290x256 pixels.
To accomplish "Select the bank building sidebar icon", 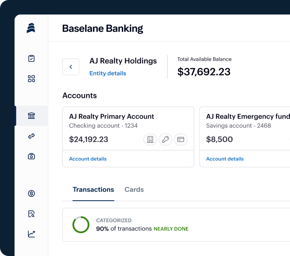I will [x=31, y=116].
